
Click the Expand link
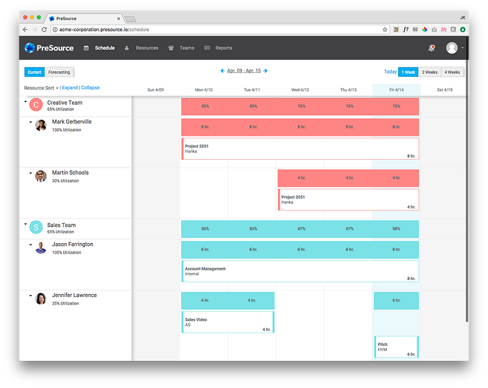point(70,88)
